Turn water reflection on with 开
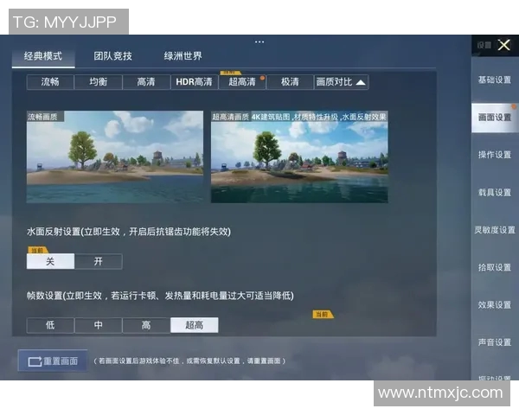 [x=99, y=261]
